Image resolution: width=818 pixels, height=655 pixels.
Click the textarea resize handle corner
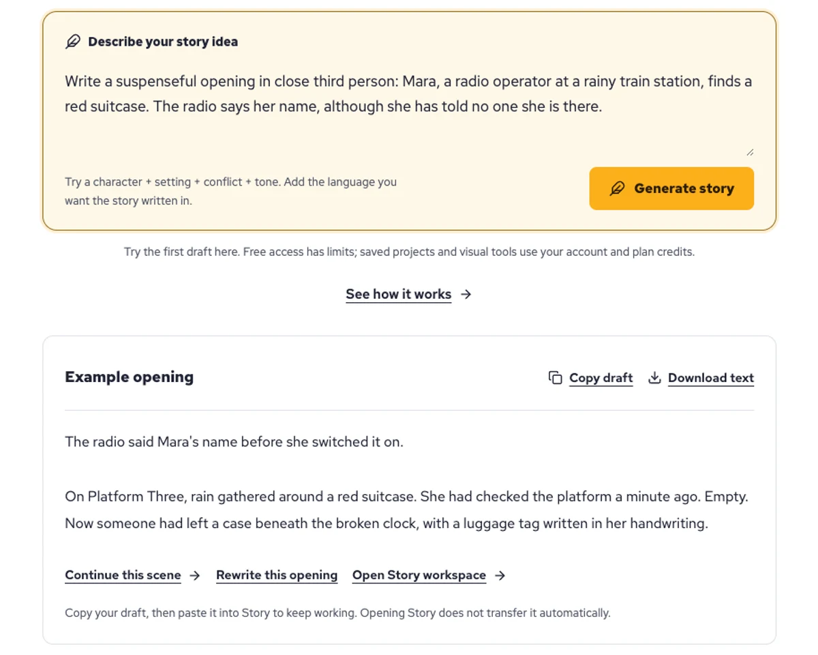click(750, 152)
